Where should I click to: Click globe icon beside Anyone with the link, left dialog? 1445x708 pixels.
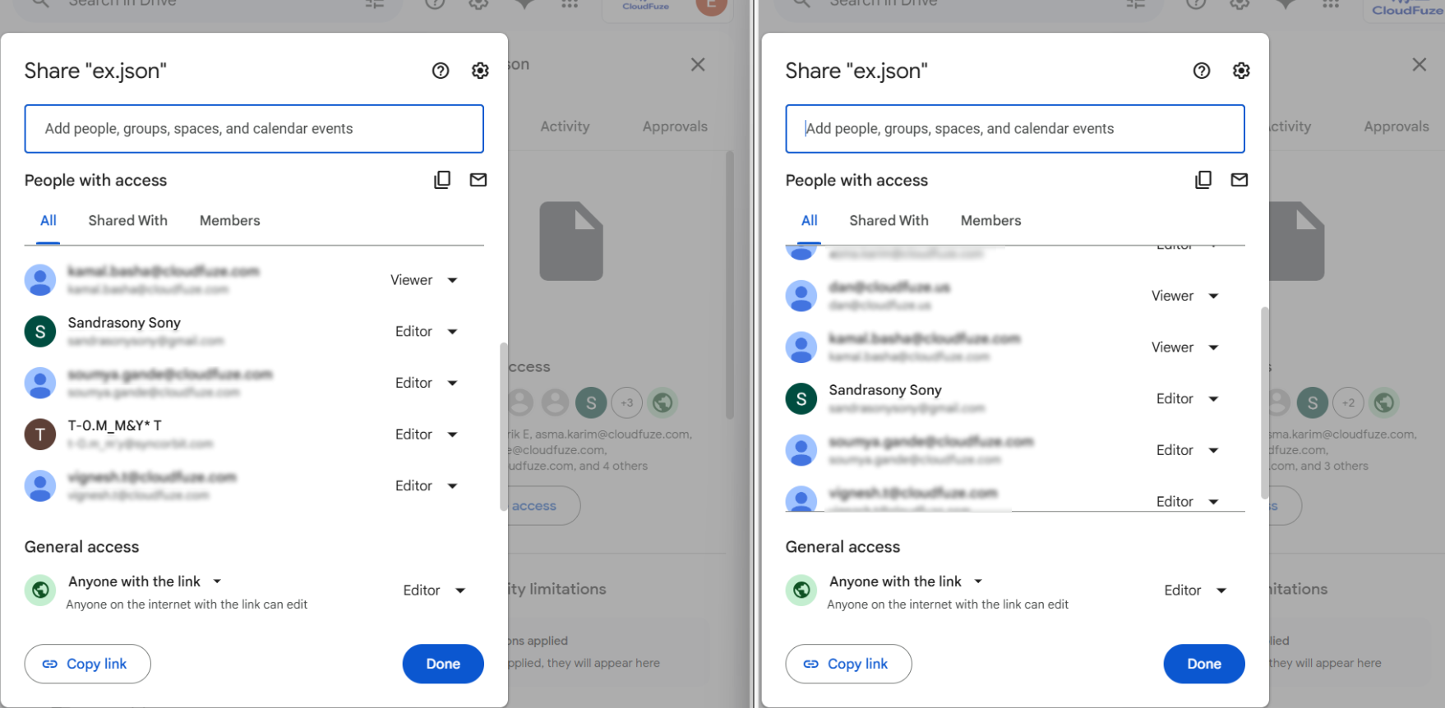[40, 591]
